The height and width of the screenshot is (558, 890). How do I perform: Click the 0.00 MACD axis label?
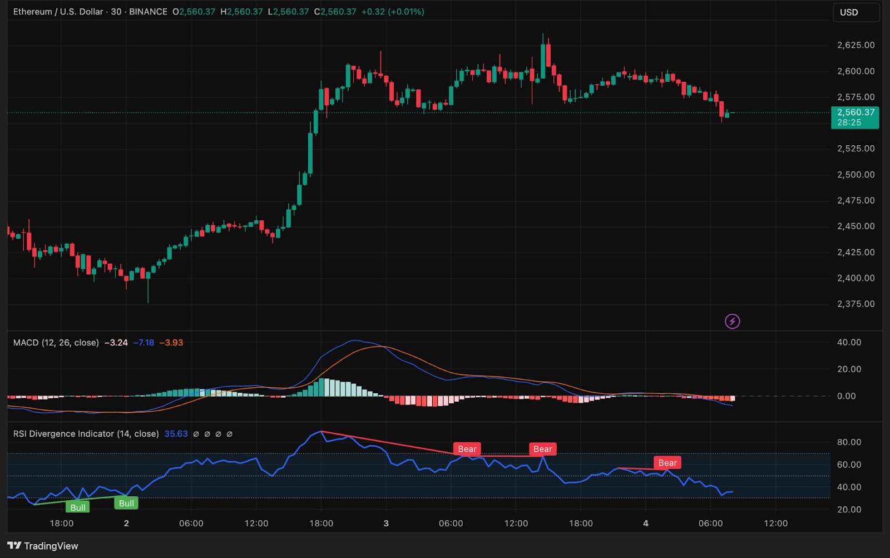point(846,396)
